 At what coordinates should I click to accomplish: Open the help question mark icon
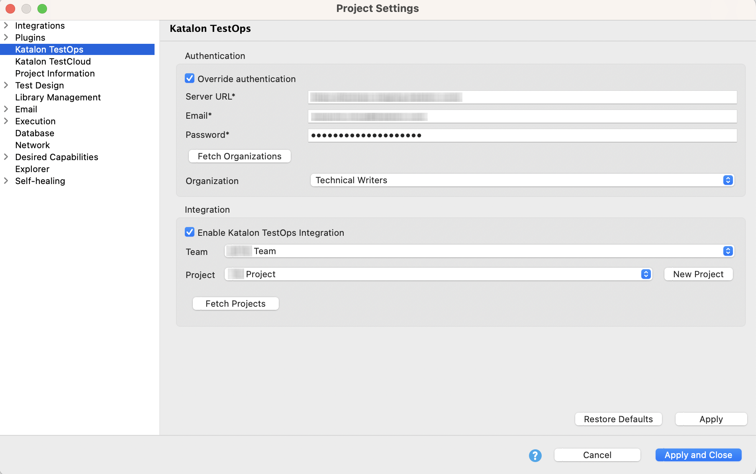535,455
